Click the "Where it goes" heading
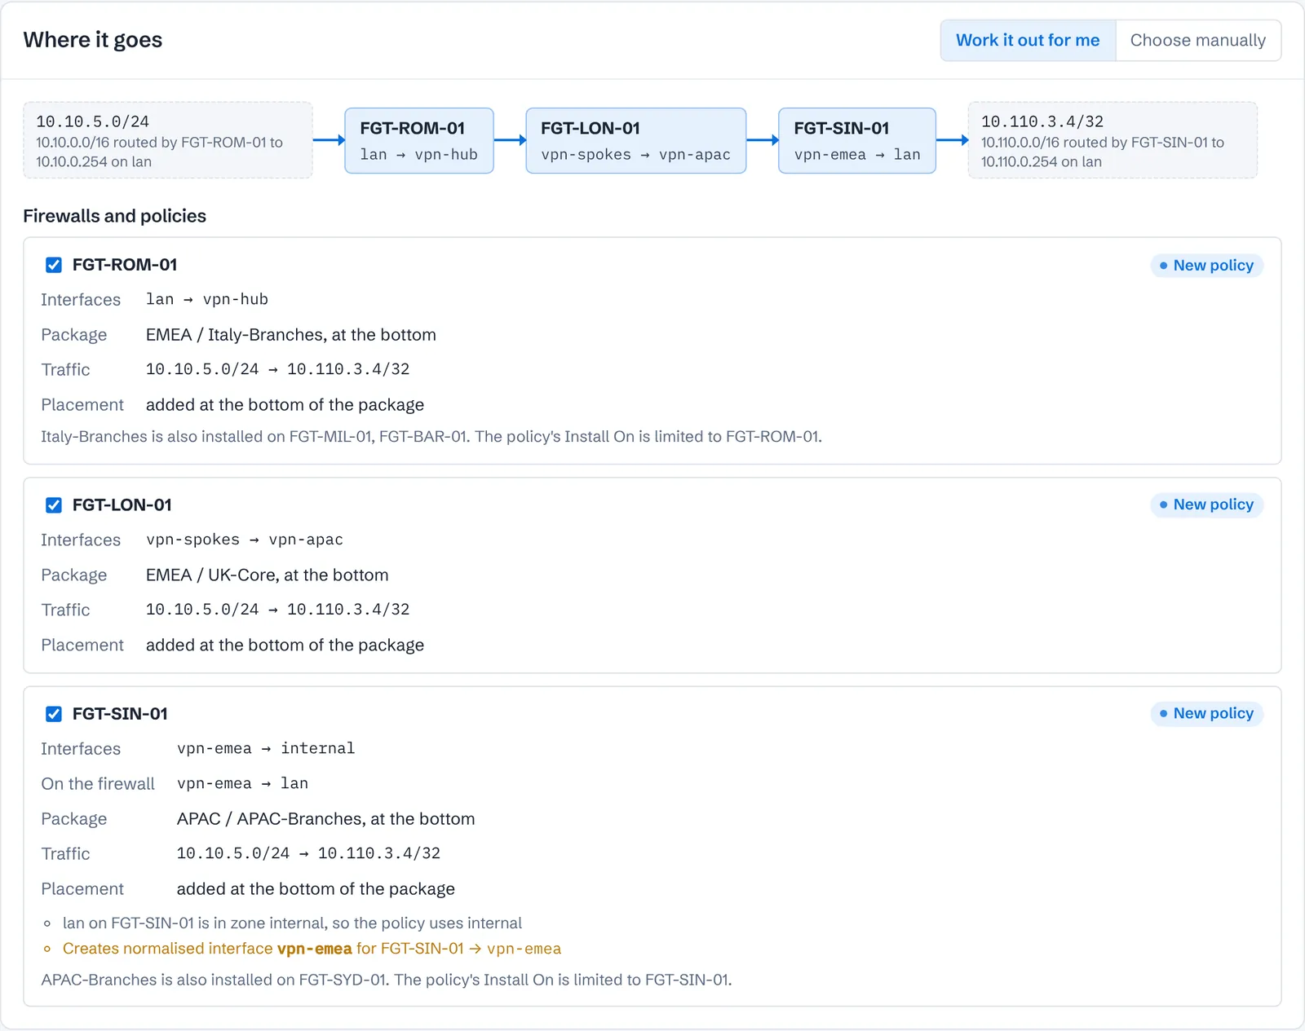This screenshot has height=1031, width=1305. [93, 40]
